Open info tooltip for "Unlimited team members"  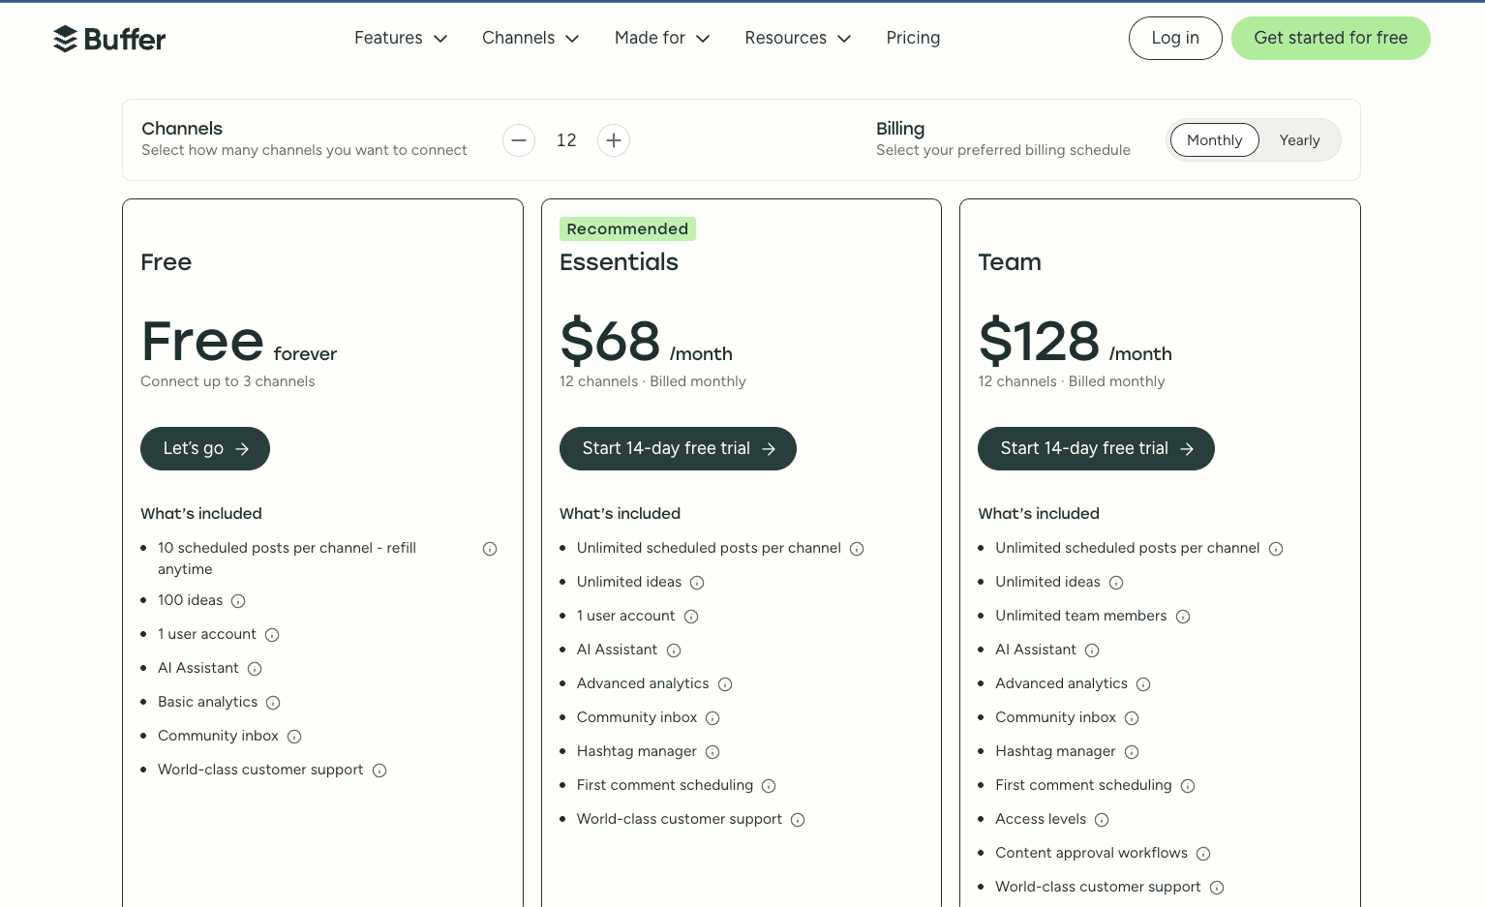[1183, 617]
